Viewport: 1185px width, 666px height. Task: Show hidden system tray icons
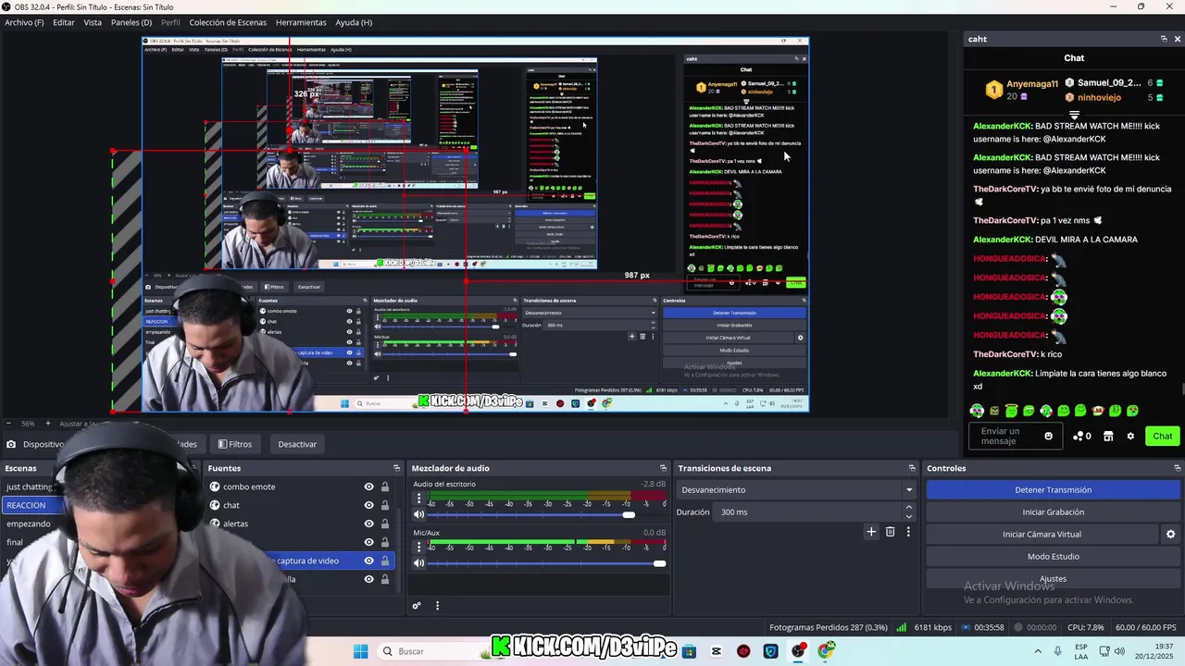point(1037,651)
